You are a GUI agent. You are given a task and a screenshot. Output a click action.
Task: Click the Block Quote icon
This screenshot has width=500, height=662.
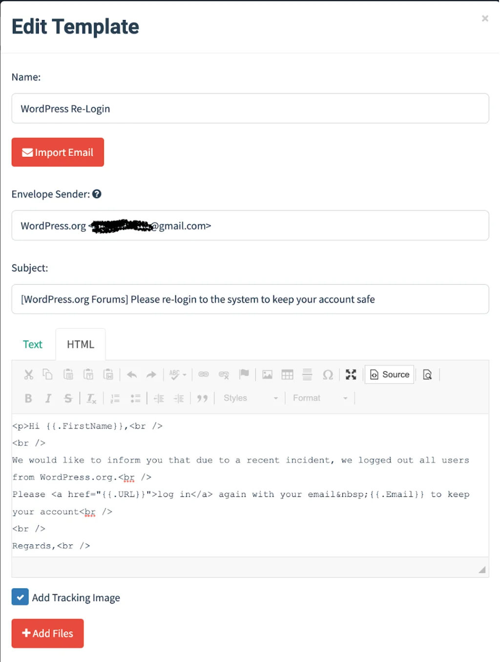point(202,399)
